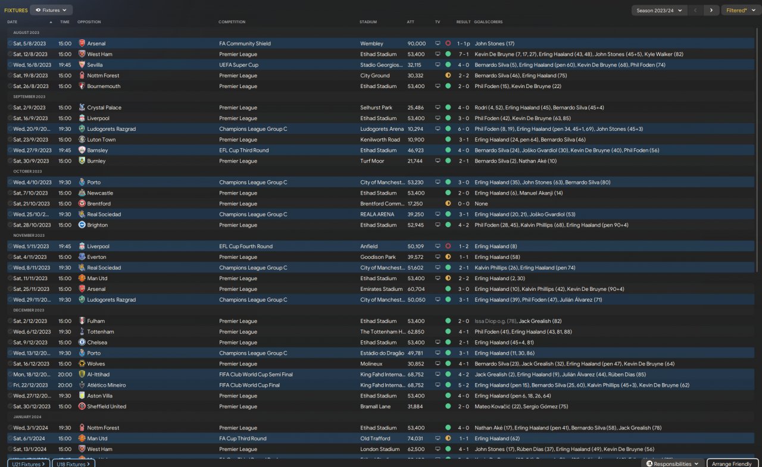Click the Arsenal badge in the 5/8/2023 row

coord(82,43)
